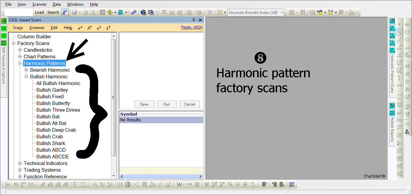Select the triangle drawing tool
This screenshot has width=412, height=195.
407,47
